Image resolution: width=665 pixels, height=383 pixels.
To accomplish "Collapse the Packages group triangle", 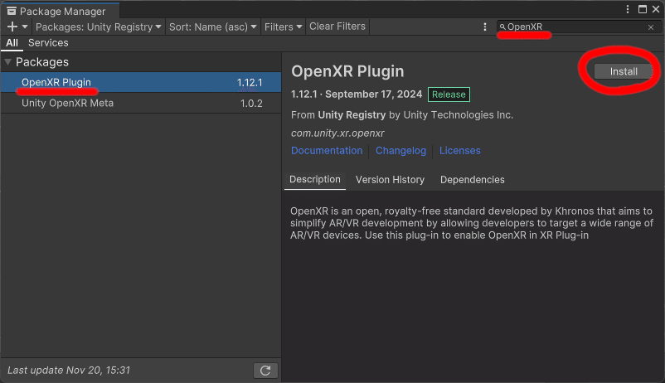I will coord(7,62).
